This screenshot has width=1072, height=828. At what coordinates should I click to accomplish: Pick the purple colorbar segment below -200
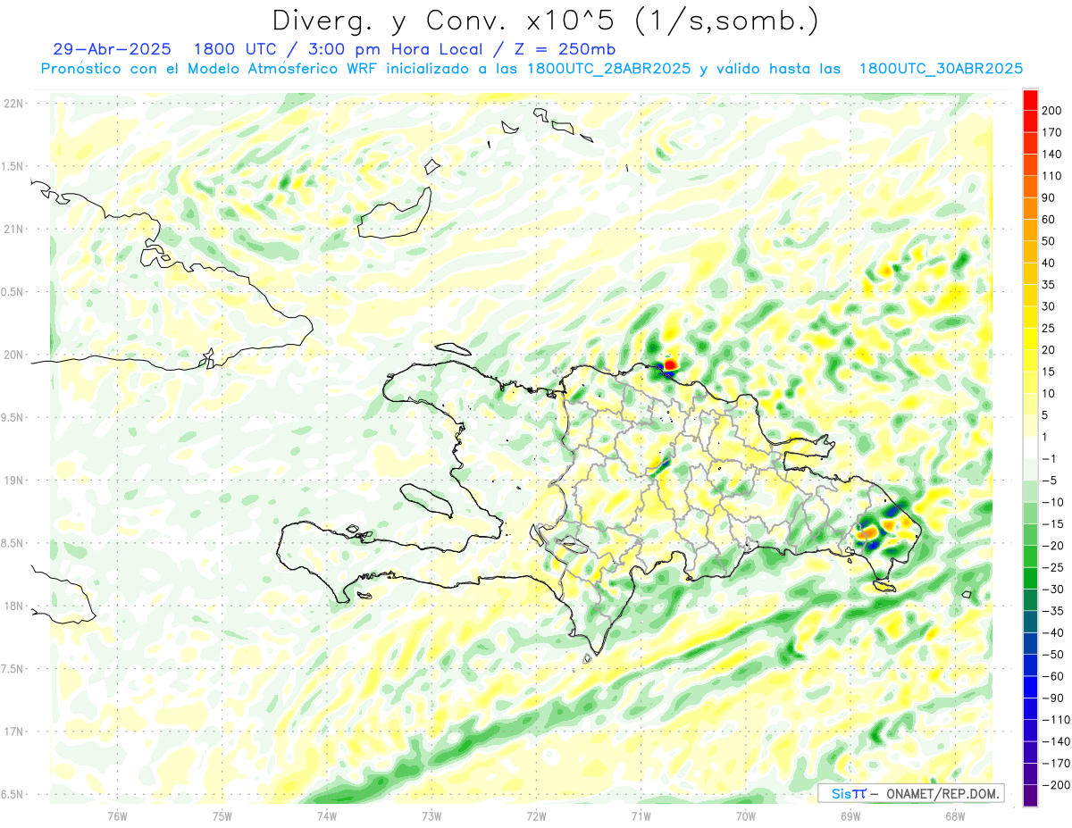tap(1030, 795)
